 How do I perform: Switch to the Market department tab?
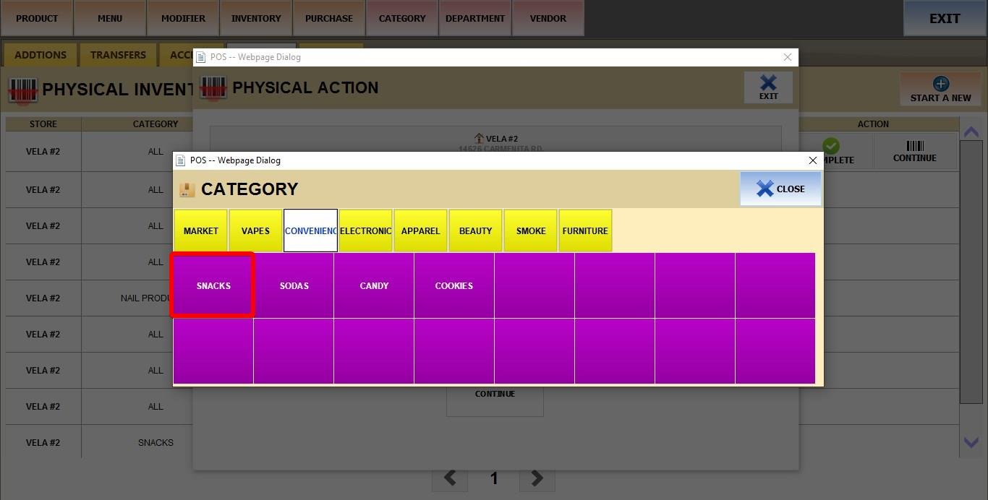pos(200,230)
